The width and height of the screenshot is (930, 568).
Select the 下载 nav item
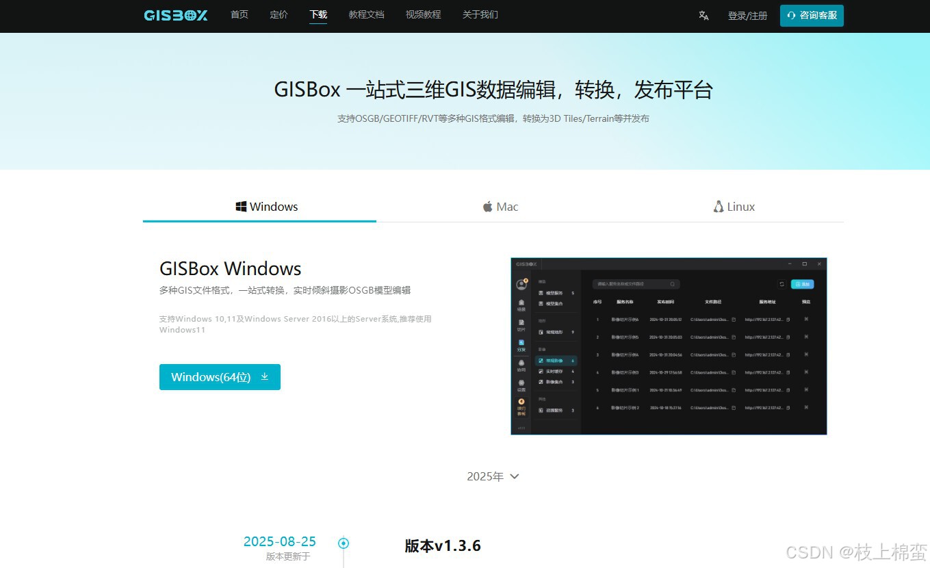318,14
